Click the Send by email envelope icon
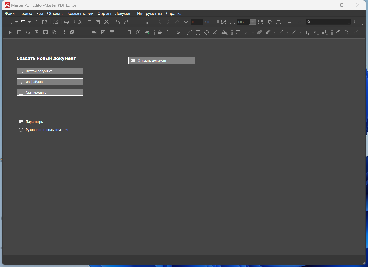368x267 pixels. (x=56, y=22)
